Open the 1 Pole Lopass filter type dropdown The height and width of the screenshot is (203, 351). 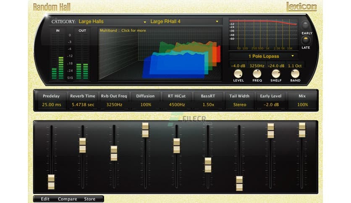264,56
